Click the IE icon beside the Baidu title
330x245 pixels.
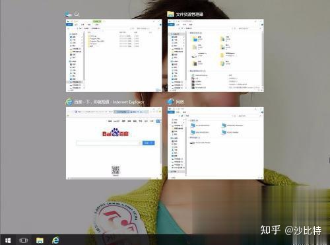[x=69, y=102]
